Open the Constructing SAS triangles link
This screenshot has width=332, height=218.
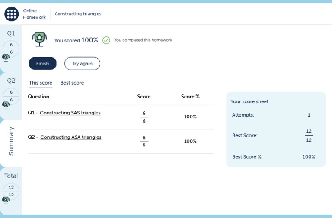(x=70, y=113)
